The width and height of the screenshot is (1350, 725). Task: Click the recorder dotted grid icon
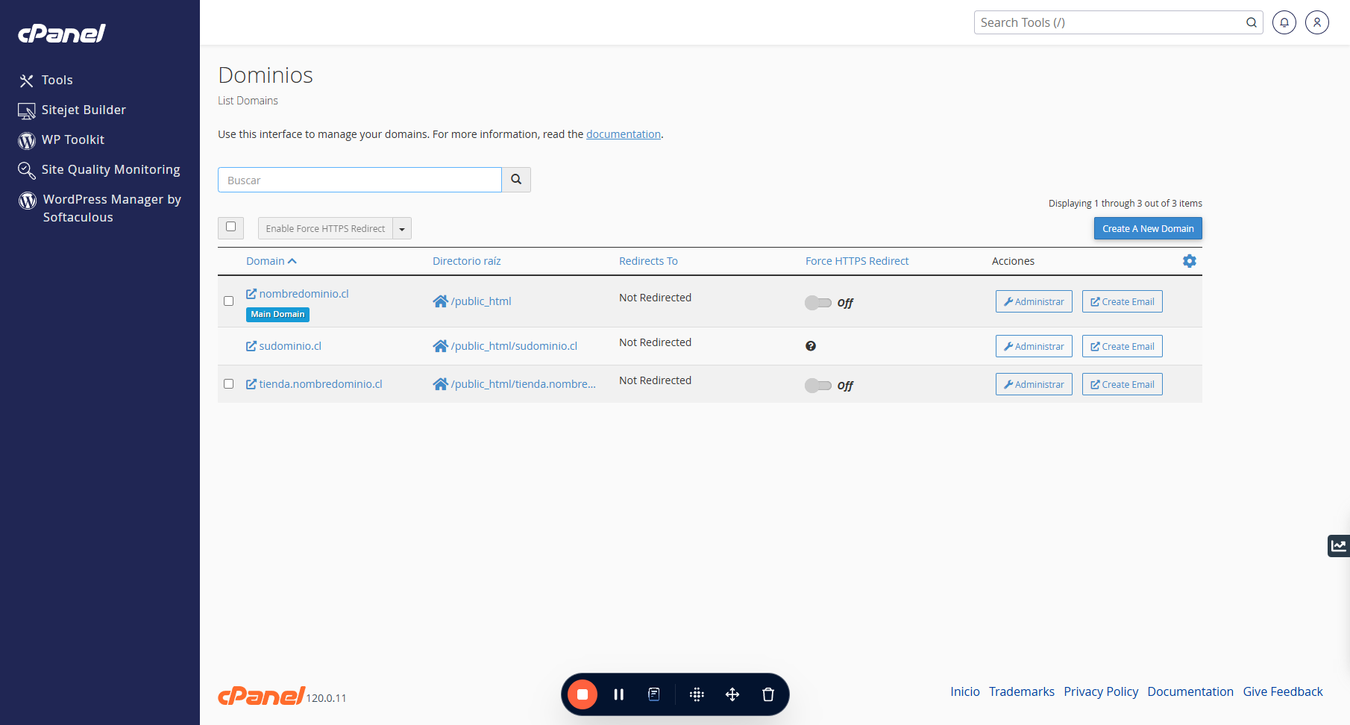697,694
